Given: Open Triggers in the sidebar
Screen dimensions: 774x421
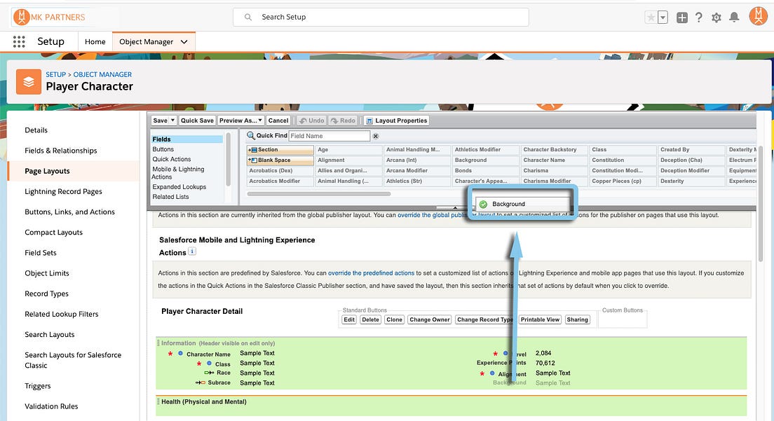Looking at the screenshot, I should pos(38,386).
